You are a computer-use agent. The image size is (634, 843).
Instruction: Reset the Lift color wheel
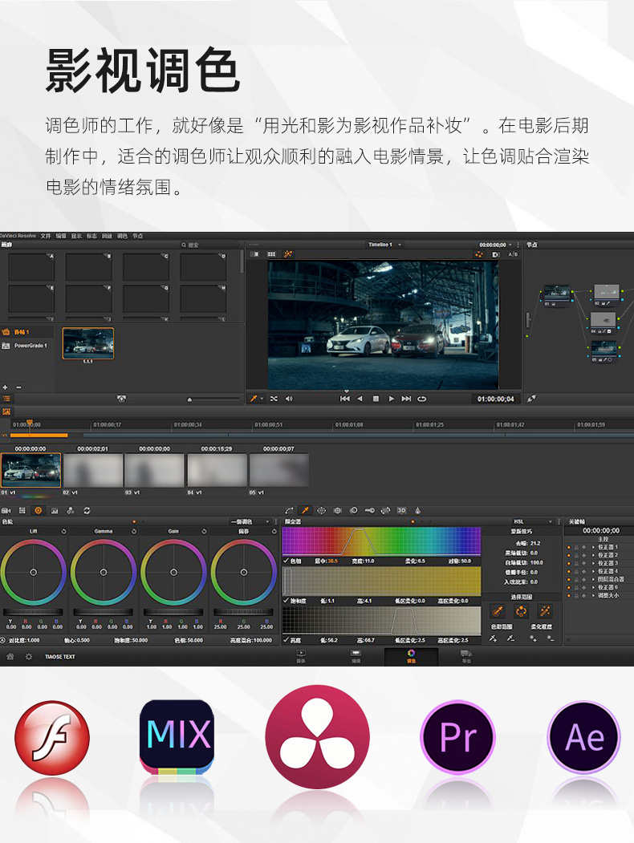pyautogui.click(x=63, y=531)
